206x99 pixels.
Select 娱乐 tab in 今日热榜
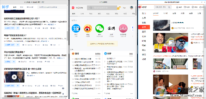pyautogui.click(x=99, y=14)
